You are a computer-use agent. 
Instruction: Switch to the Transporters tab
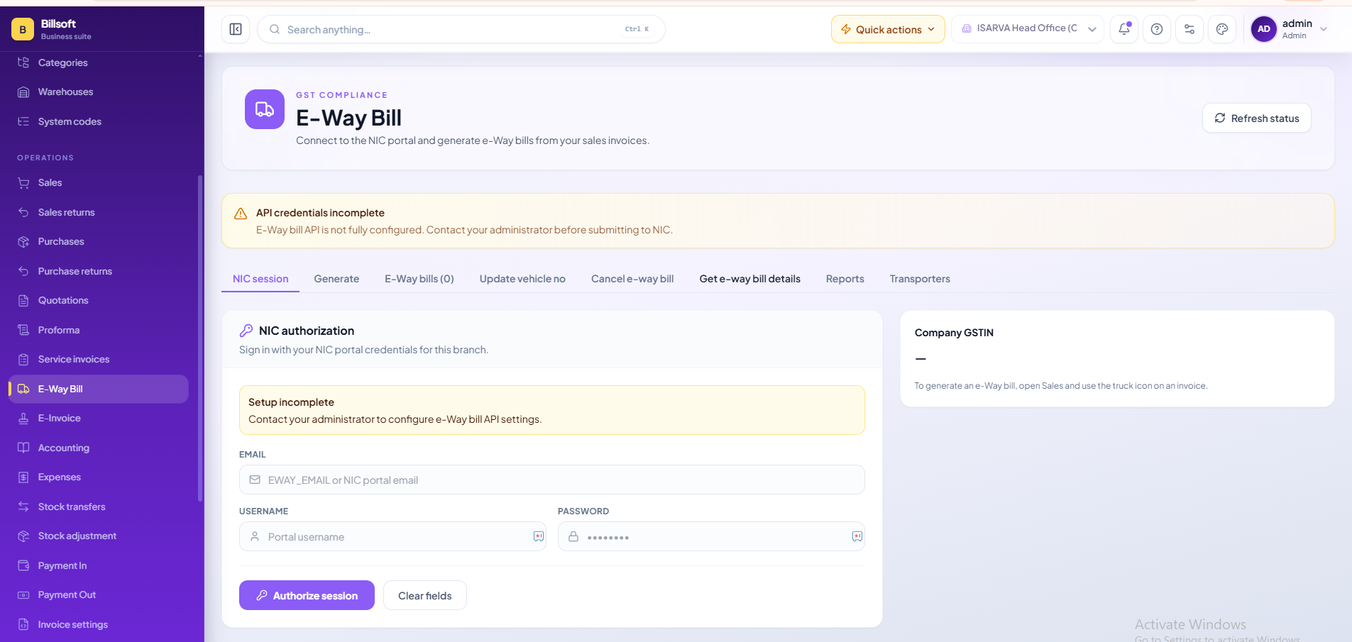(x=920, y=279)
